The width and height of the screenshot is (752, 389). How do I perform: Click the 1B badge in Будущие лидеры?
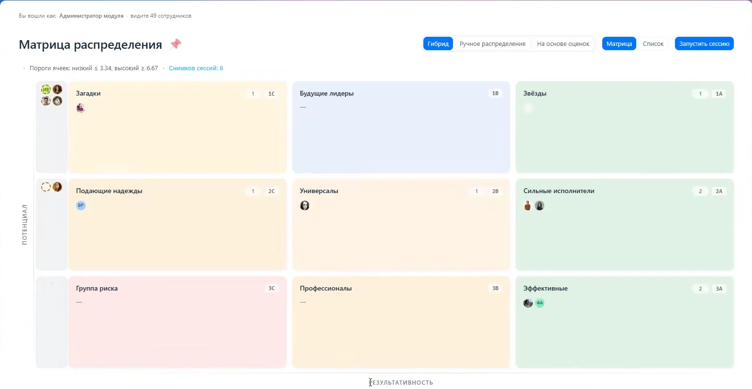[x=495, y=94]
